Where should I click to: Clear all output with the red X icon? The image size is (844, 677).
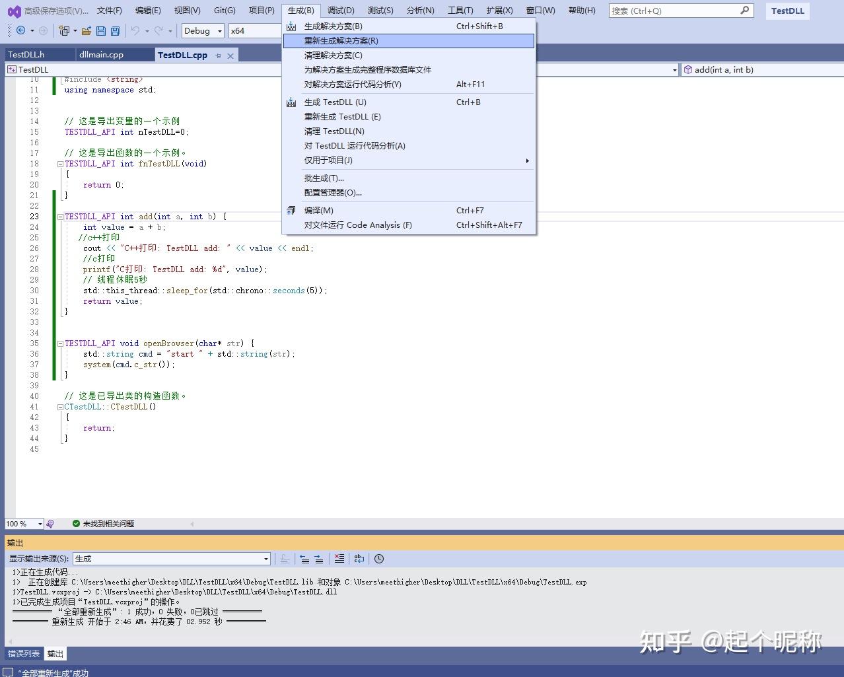pos(339,559)
